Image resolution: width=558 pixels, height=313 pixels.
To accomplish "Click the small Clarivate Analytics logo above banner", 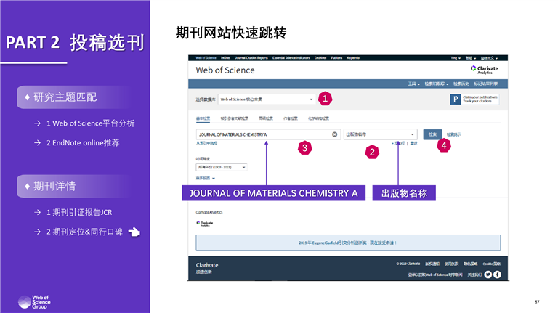I will [x=205, y=224].
